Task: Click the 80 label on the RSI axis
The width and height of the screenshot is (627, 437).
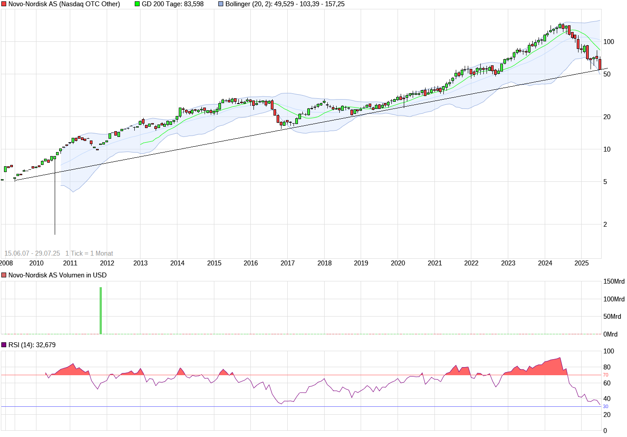Action: 607,367
